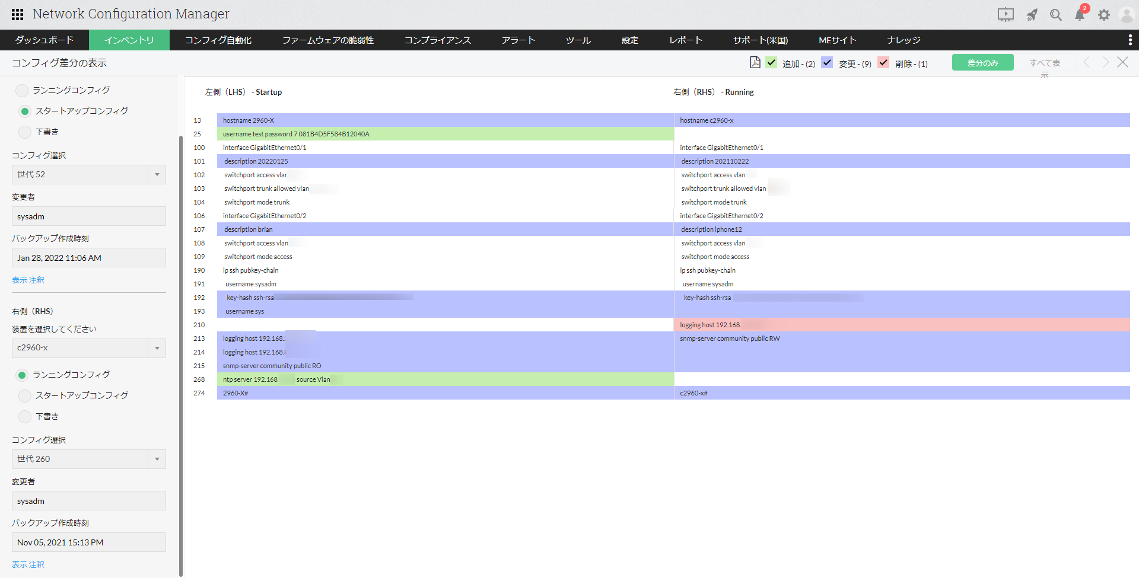
Task: Toggle the 削除 (deleted) filter checkbox
Action: click(x=883, y=62)
